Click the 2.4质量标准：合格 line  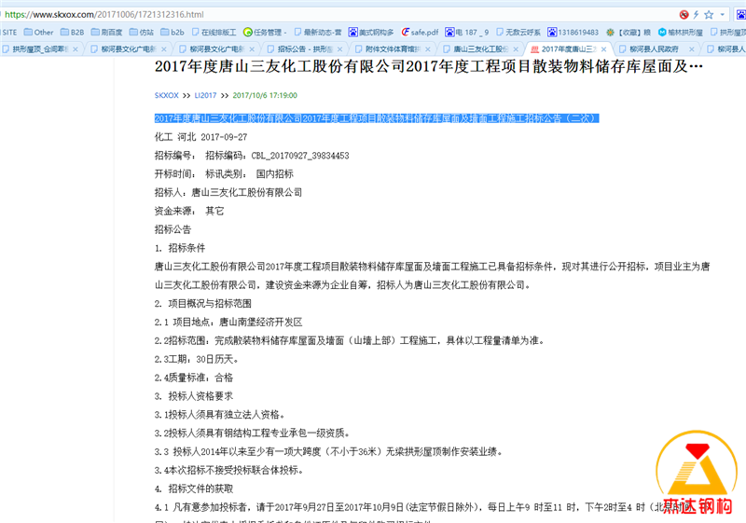[x=194, y=378]
